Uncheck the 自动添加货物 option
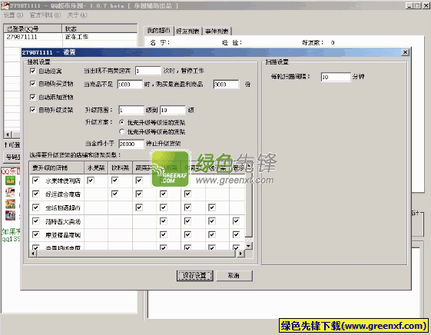 (33, 97)
